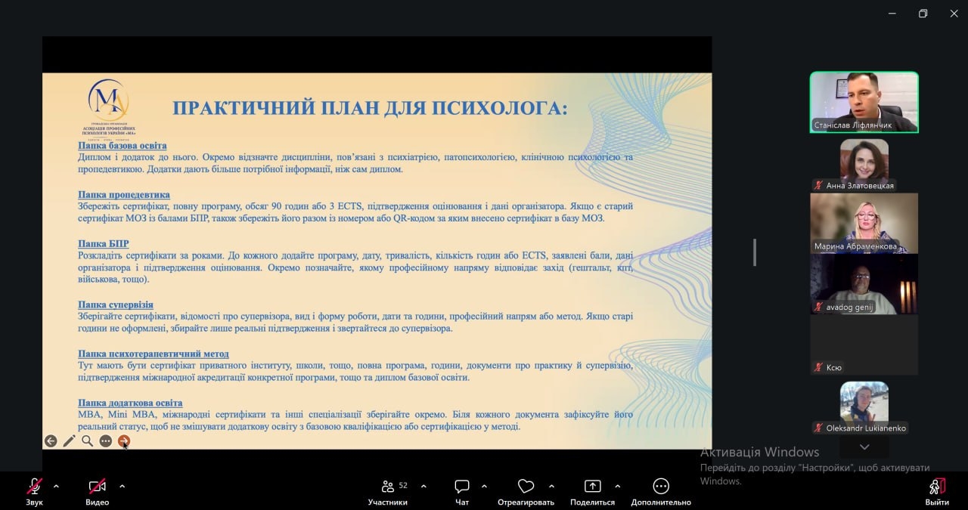
Task: Click the gallery panel divider handle
Action: click(x=755, y=252)
